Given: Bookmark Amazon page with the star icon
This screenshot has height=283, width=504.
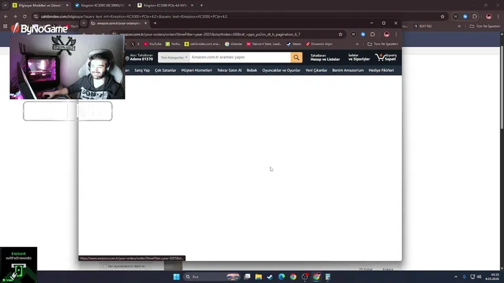Looking at the screenshot, I should click(340, 34).
